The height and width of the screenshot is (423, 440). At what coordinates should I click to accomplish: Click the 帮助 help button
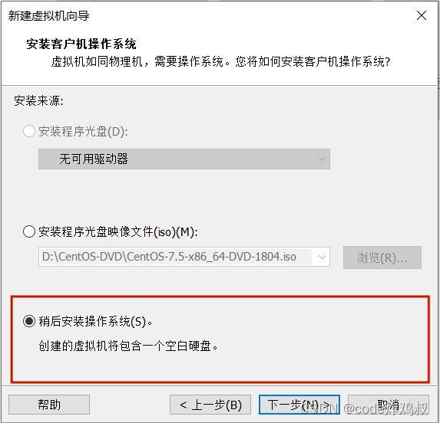49,405
